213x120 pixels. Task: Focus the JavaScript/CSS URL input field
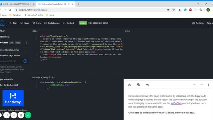coord(11,61)
